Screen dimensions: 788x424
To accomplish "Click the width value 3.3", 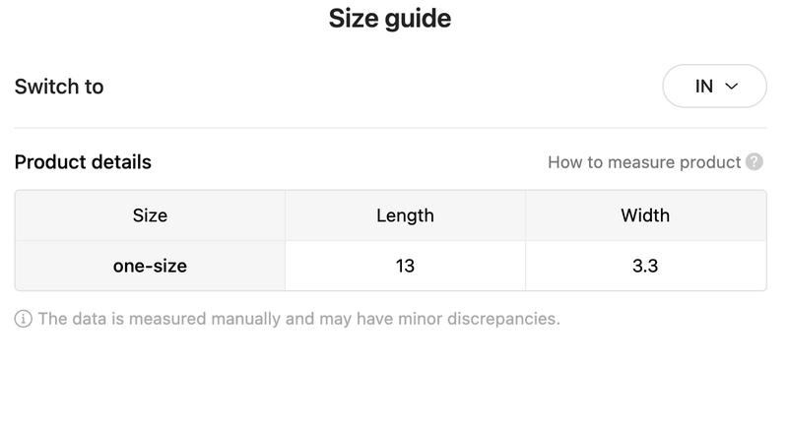I will click(x=645, y=266).
